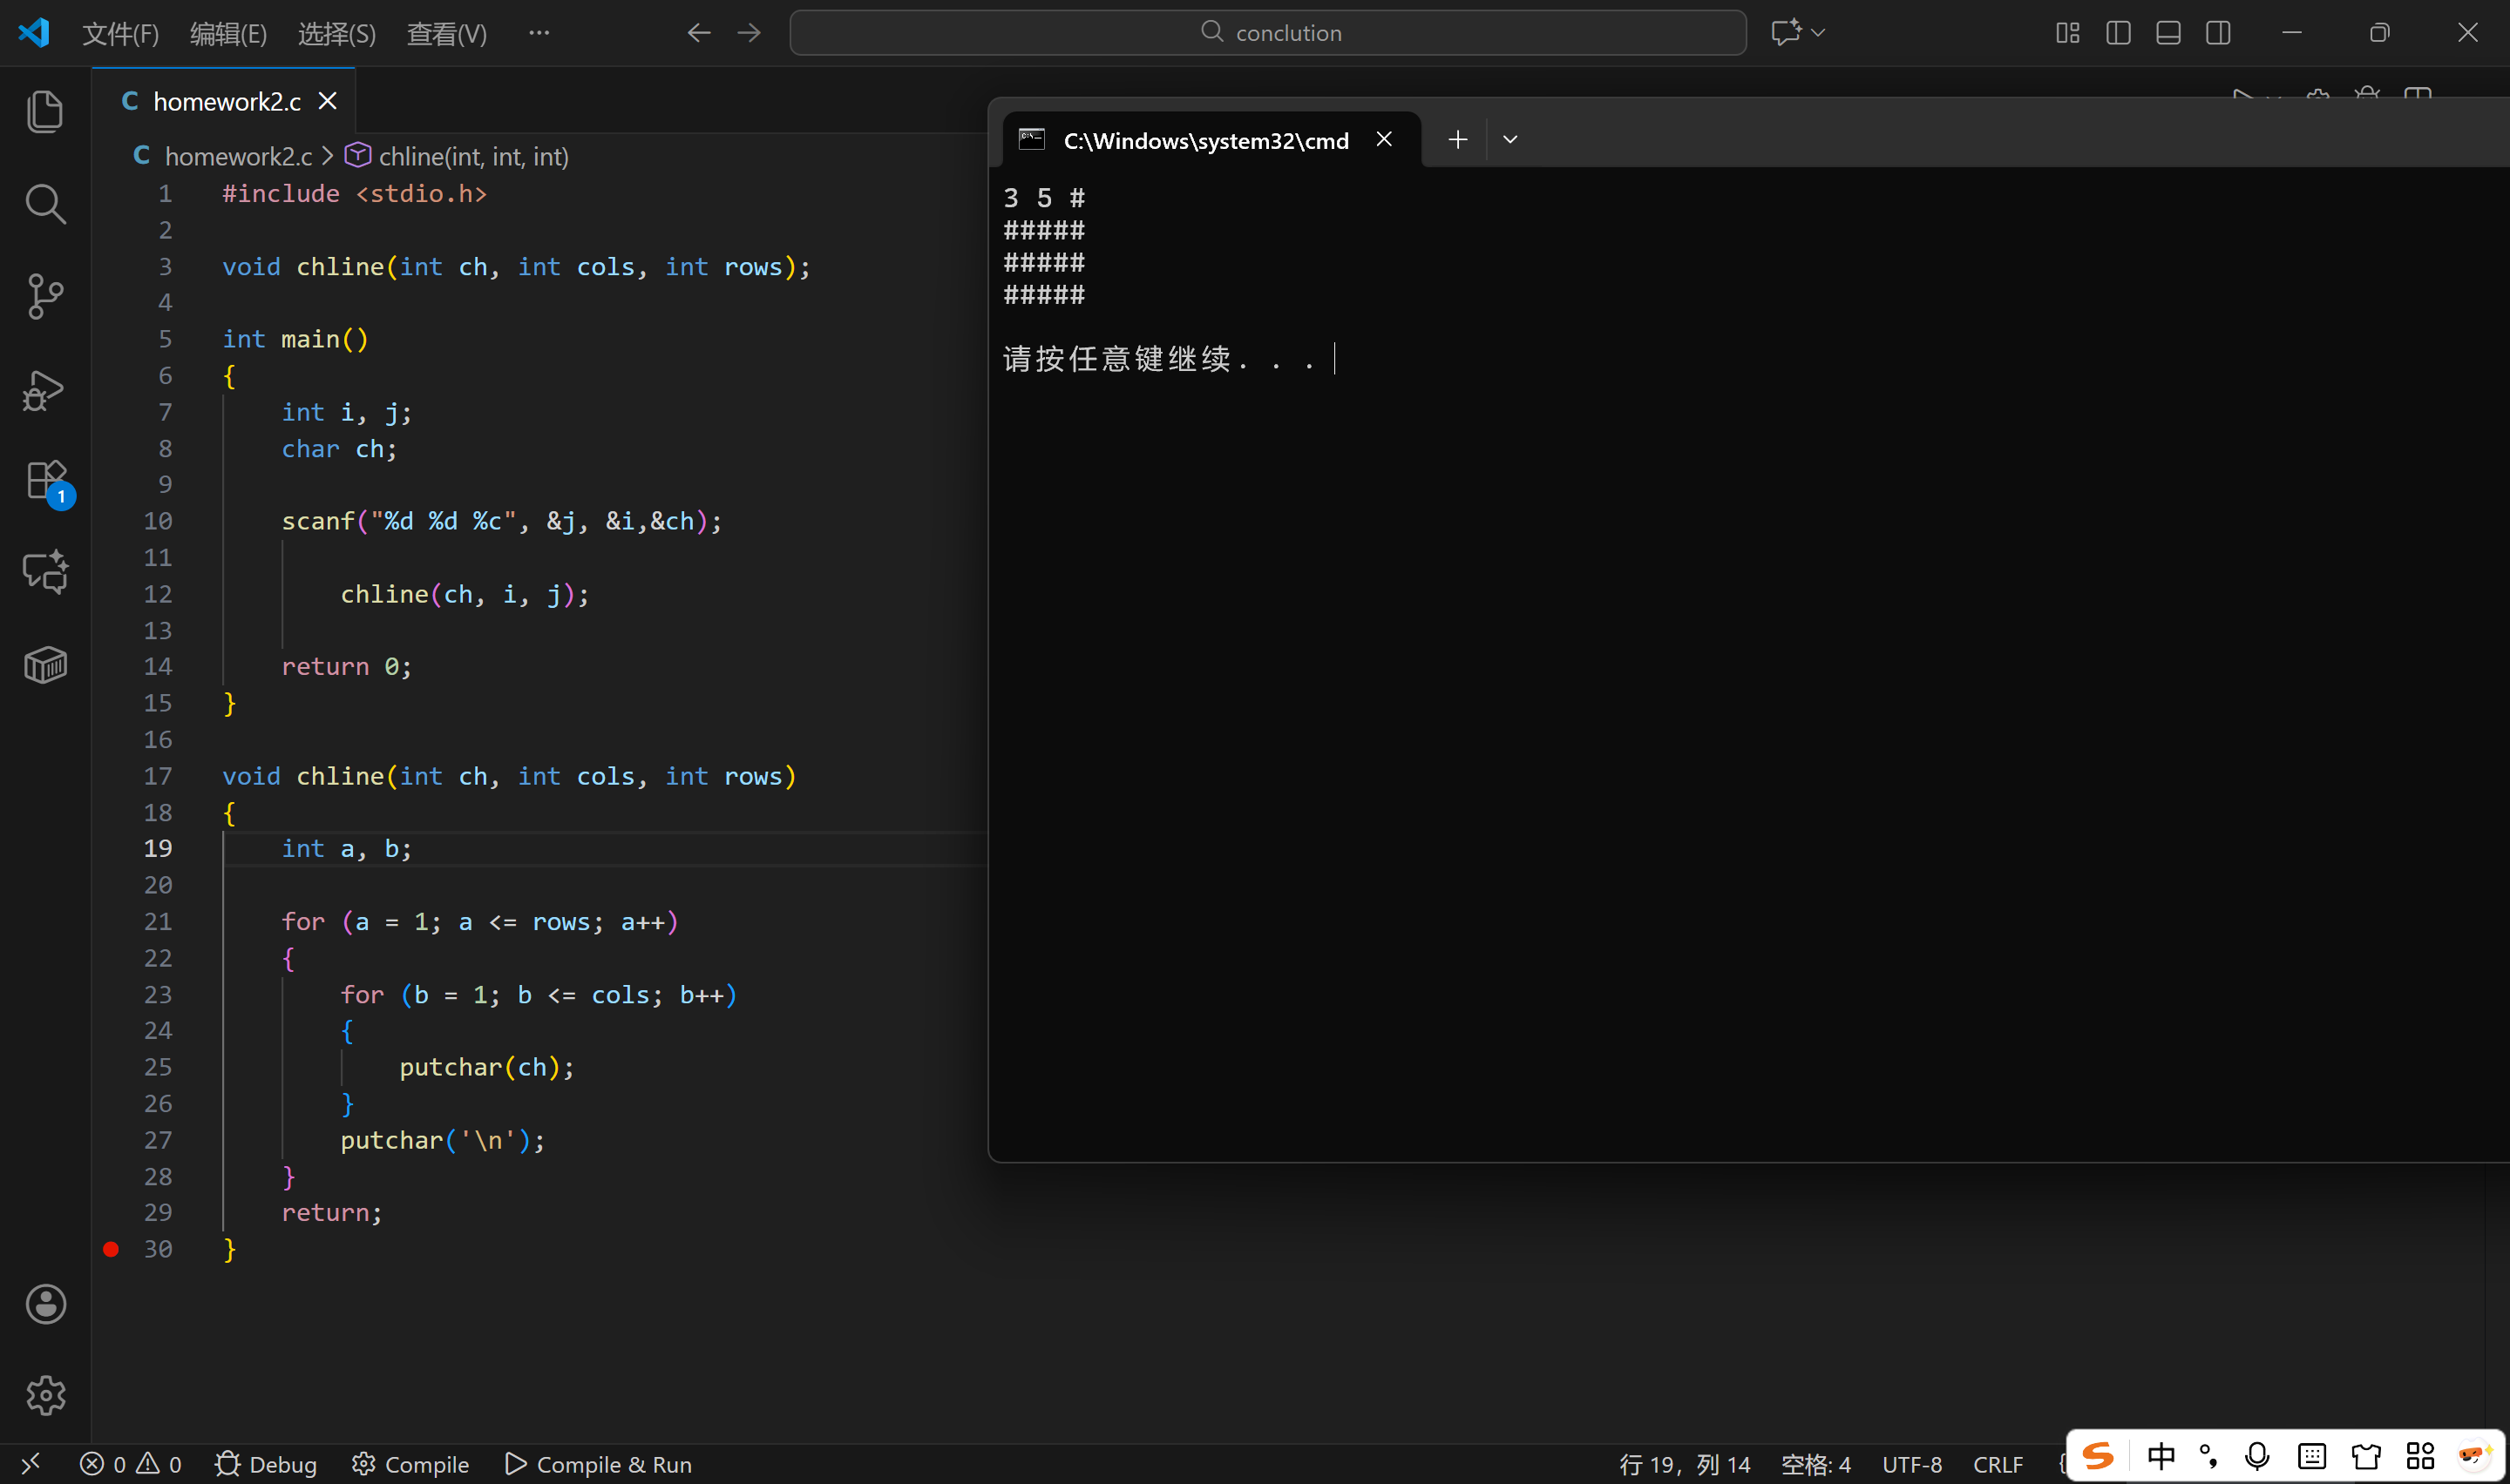
Task: Open the Copilot chat dropdown chevron
Action: point(1819,33)
